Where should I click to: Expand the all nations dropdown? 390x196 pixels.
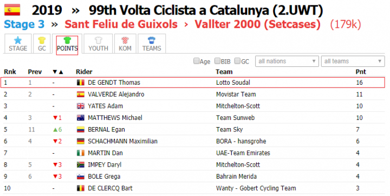(287, 61)
